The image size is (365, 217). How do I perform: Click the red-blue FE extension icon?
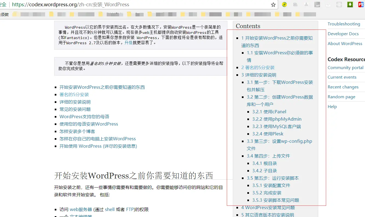pyautogui.click(x=361, y=4)
